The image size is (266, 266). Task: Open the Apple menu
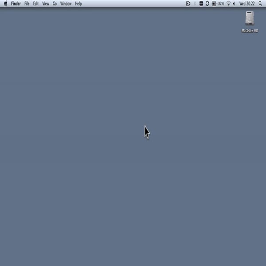click(x=5, y=4)
